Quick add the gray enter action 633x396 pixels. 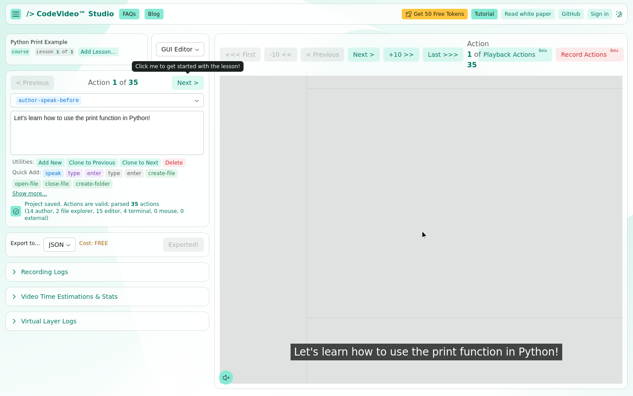134,173
